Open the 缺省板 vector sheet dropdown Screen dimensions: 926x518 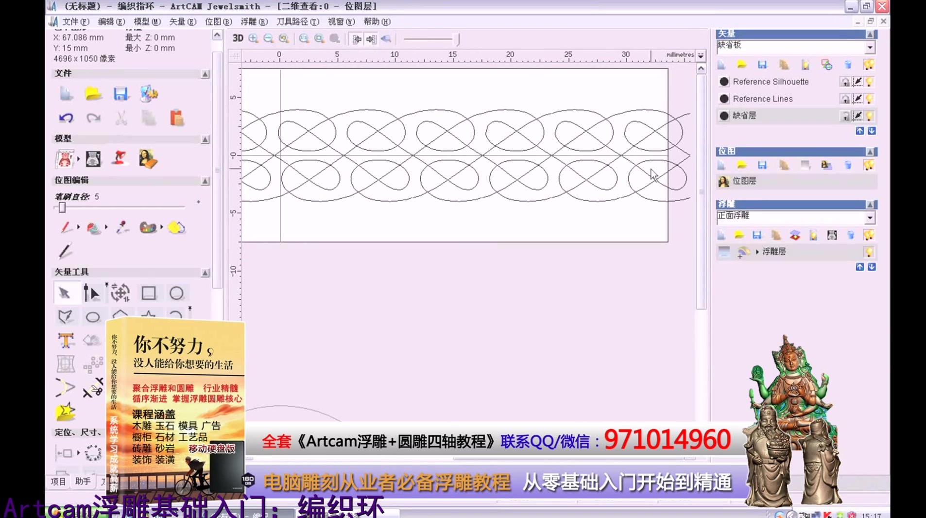870,47
